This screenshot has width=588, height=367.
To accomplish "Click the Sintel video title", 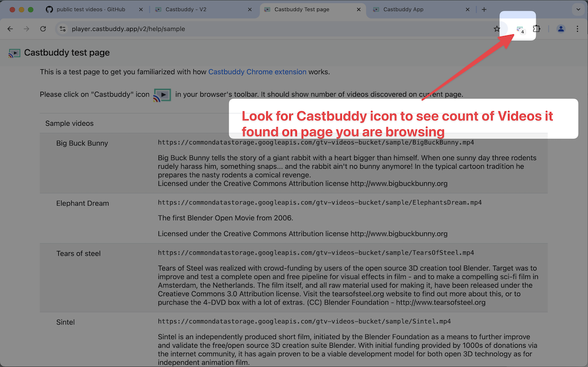I will click(66, 322).
